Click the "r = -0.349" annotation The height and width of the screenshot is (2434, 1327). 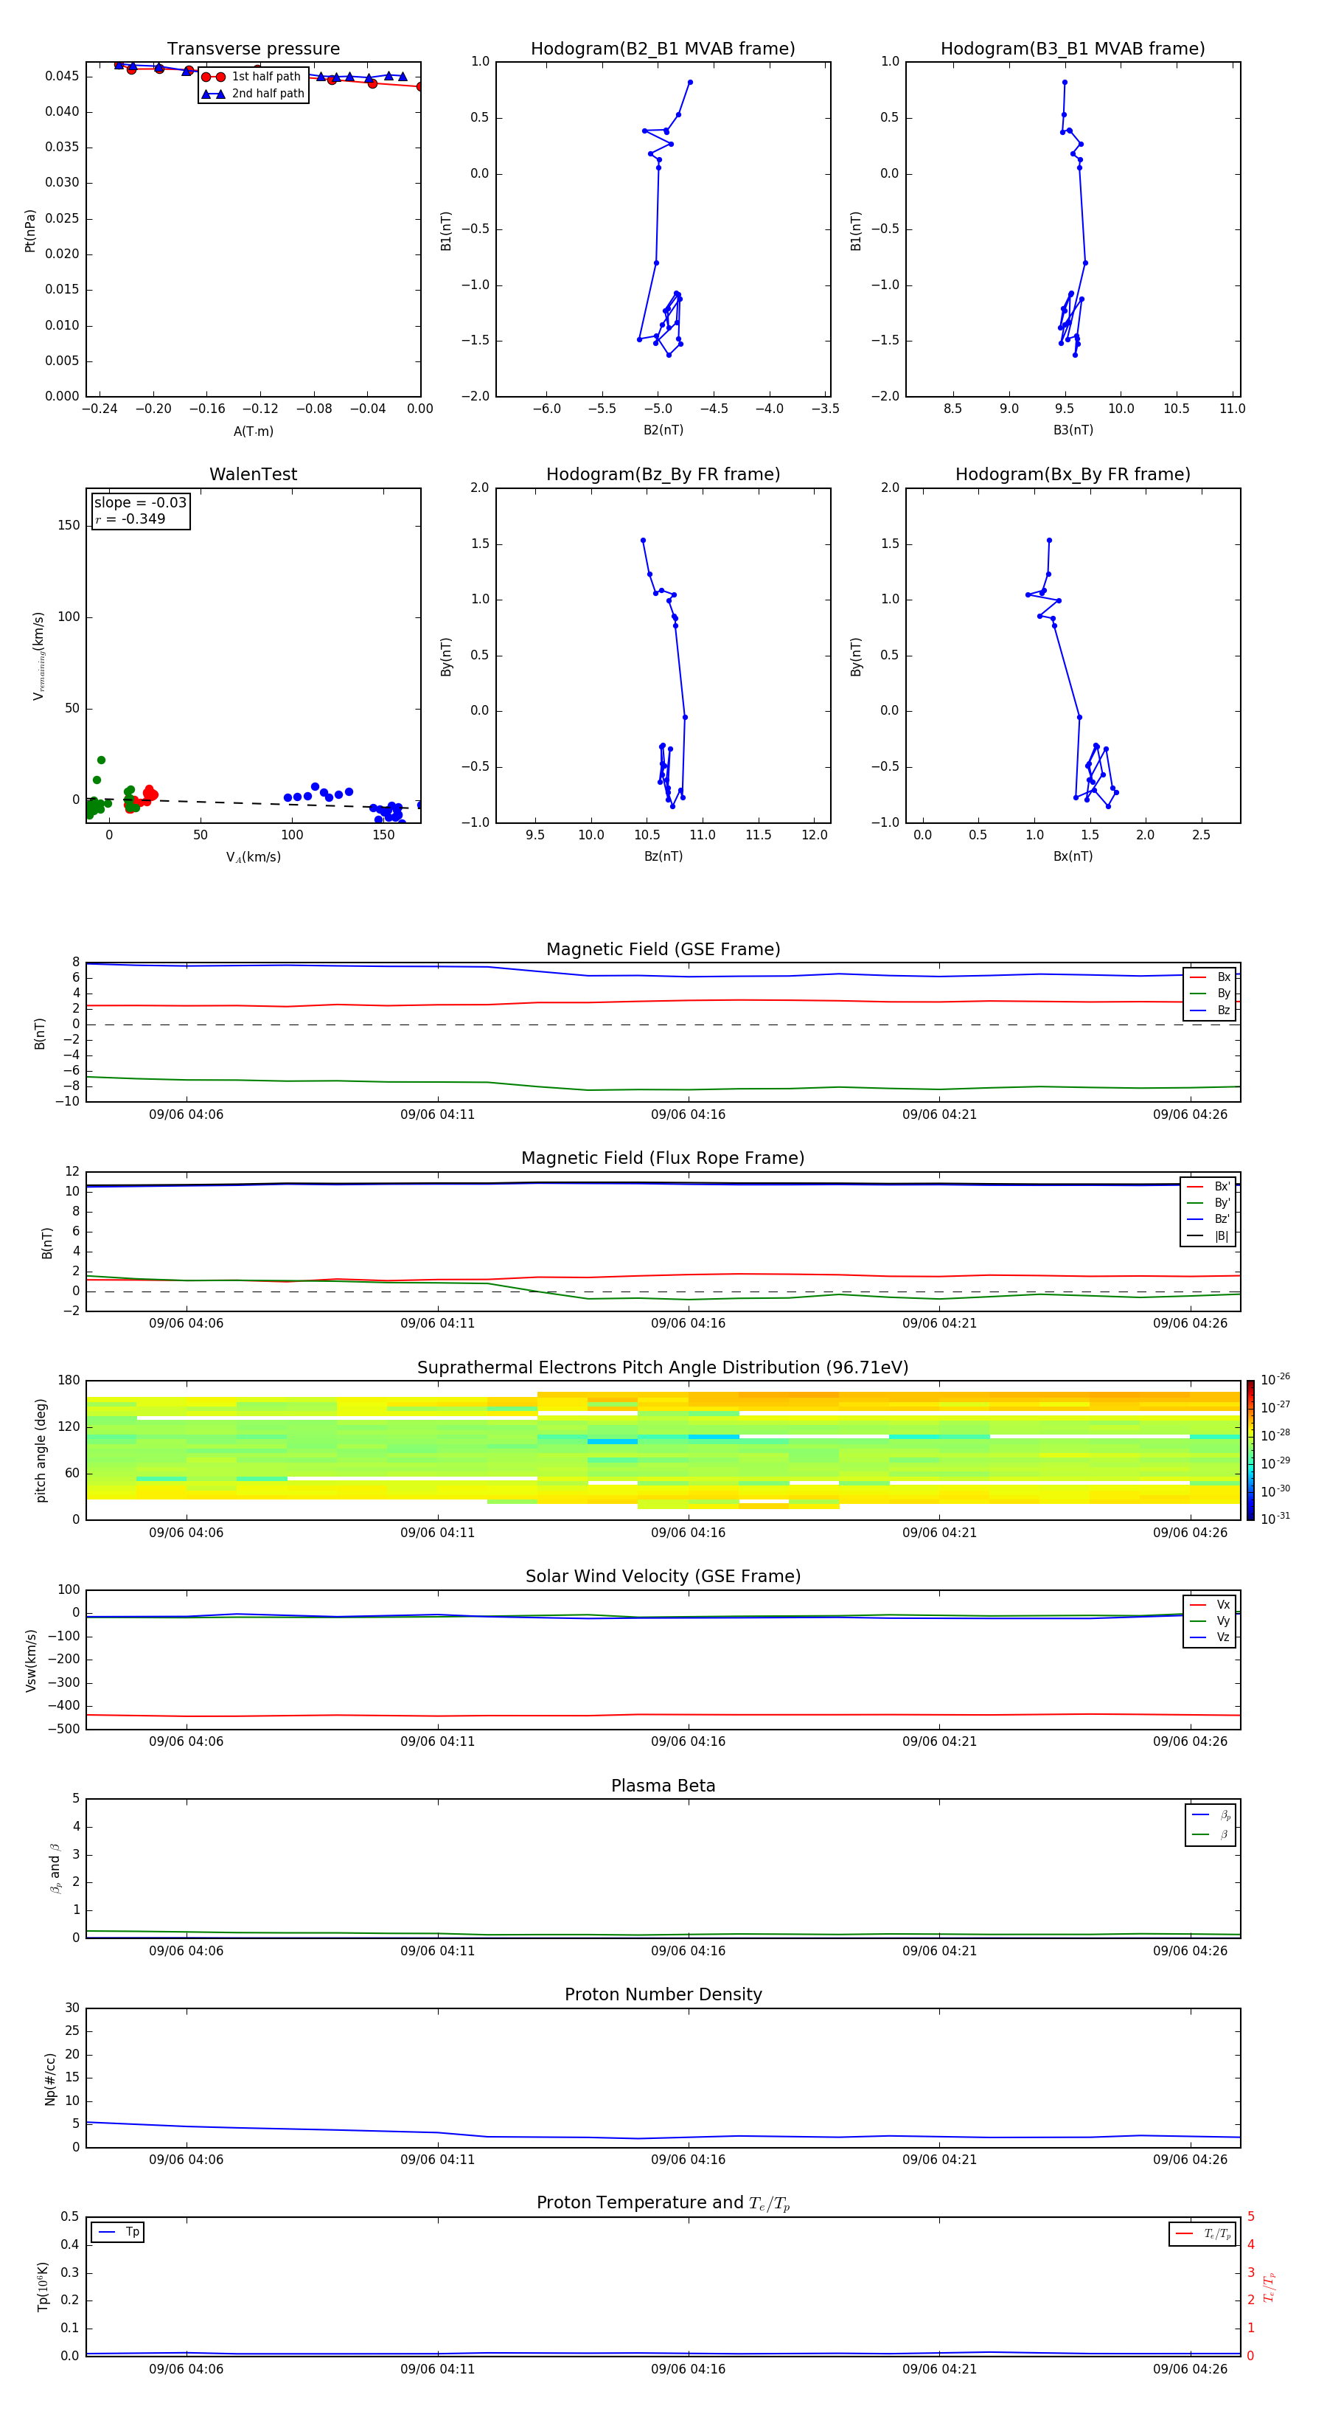[x=130, y=519]
